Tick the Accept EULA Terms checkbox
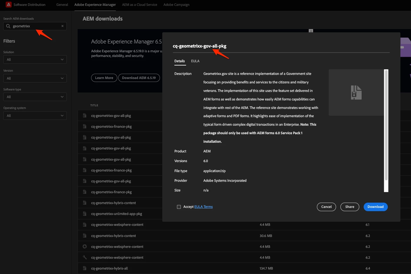The image size is (411, 274). (179, 207)
